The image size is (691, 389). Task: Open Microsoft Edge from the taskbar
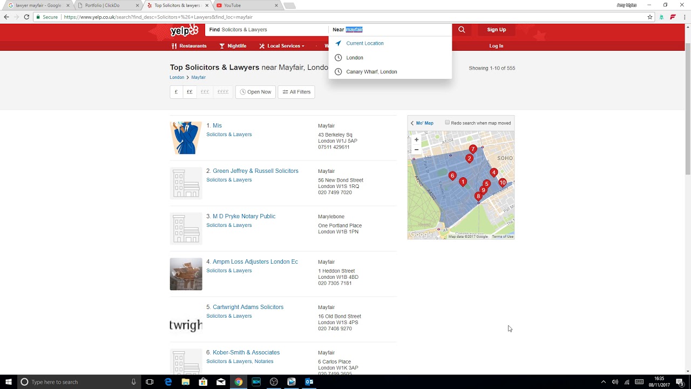[x=168, y=382]
